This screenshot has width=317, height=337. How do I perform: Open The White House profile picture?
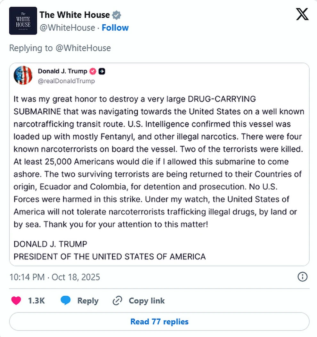pos(23,21)
